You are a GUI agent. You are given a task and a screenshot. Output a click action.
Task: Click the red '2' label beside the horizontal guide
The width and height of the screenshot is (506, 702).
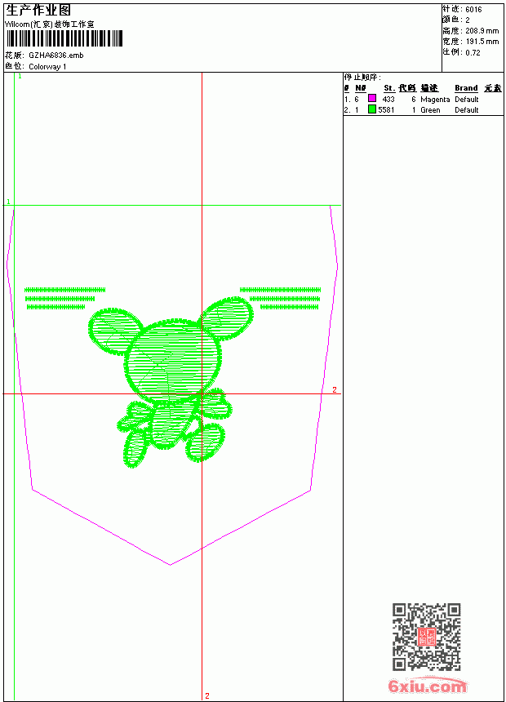click(x=335, y=390)
